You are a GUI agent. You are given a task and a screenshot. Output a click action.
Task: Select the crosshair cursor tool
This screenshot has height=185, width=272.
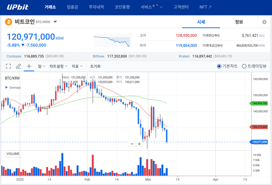pyautogui.click(x=29, y=66)
